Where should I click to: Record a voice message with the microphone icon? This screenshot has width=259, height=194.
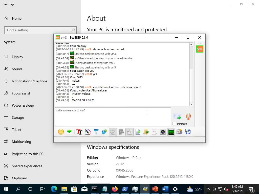188,116
